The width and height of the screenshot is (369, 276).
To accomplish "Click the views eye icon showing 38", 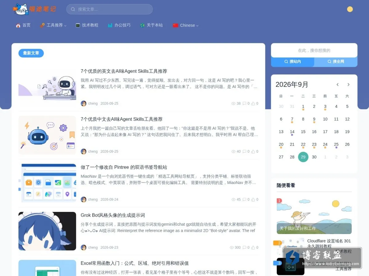I will (233, 104).
